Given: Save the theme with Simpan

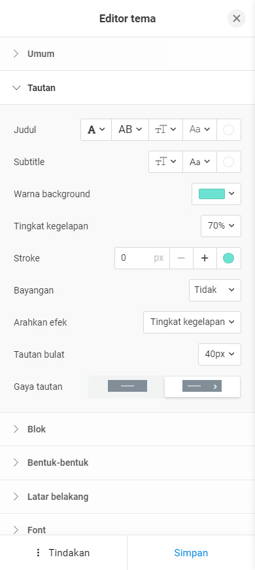Looking at the screenshot, I should coord(191,552).
